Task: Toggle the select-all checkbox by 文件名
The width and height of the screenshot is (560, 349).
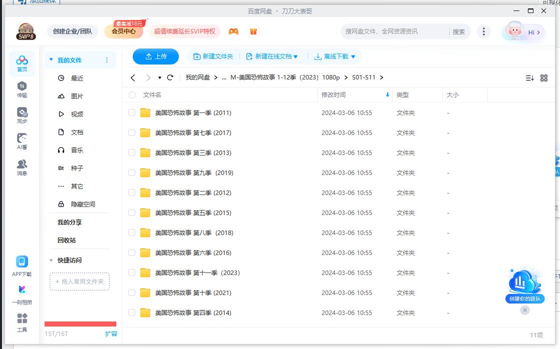Action: coord(132,95)
